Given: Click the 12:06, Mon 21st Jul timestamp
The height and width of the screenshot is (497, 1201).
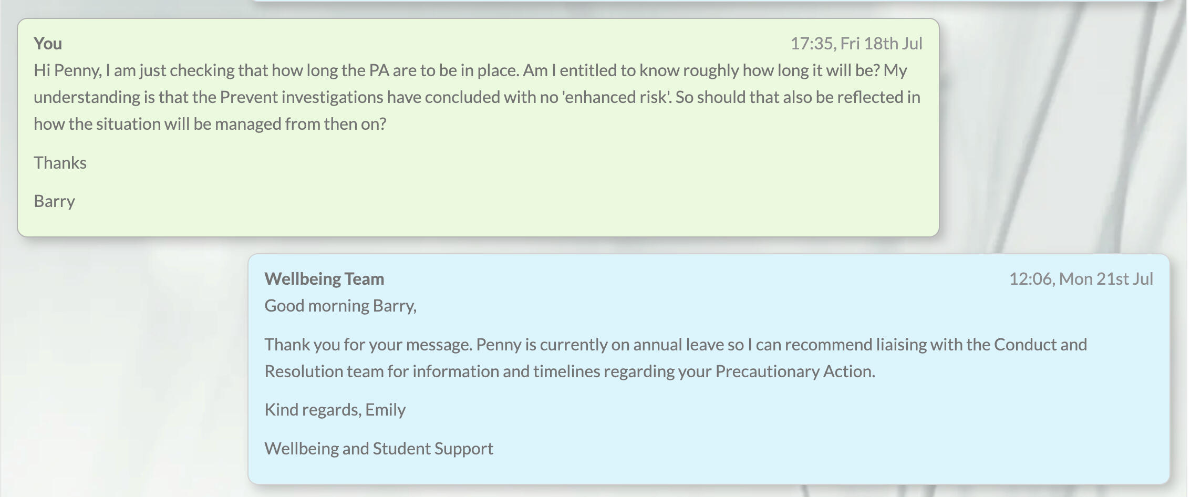Looking at the screenshot, I should point(1081,279).
